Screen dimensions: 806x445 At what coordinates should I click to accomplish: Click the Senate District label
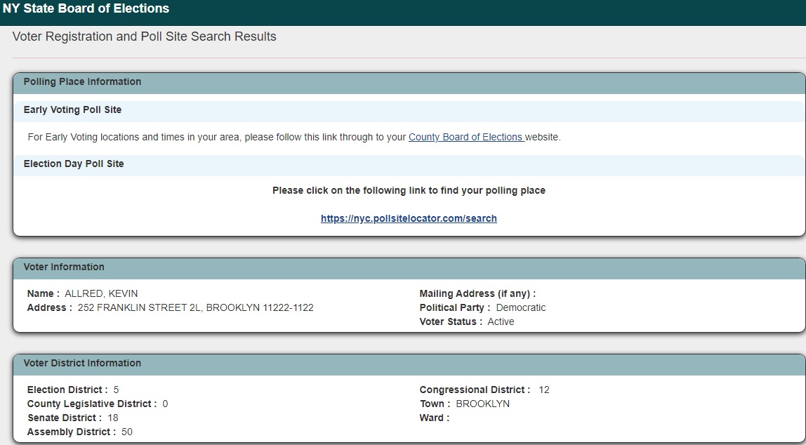click(x=65, y=418)
